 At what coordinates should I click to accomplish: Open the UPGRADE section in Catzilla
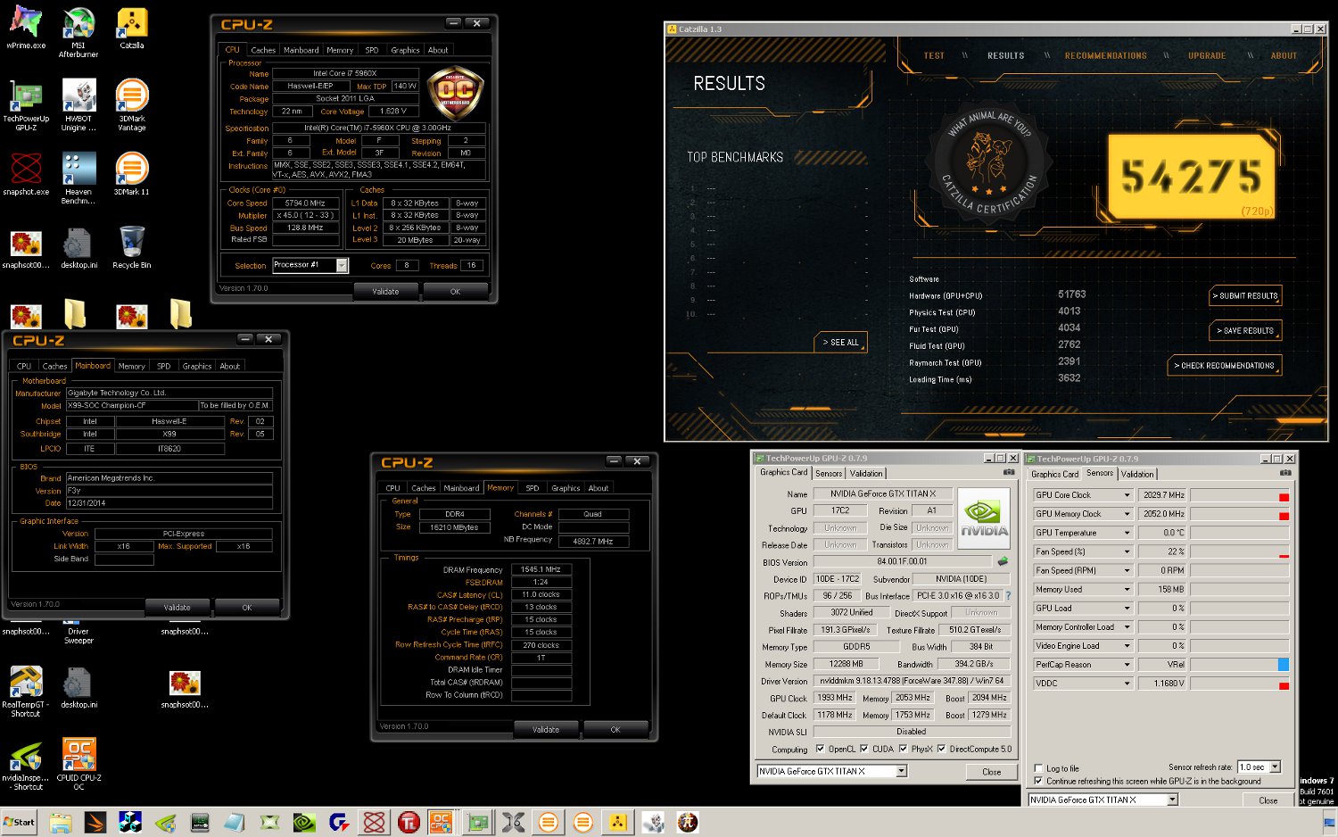tap(1207, 55)
